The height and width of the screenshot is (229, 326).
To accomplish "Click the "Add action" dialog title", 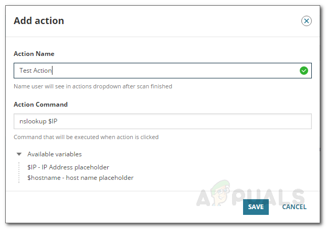I will point(38,21).
